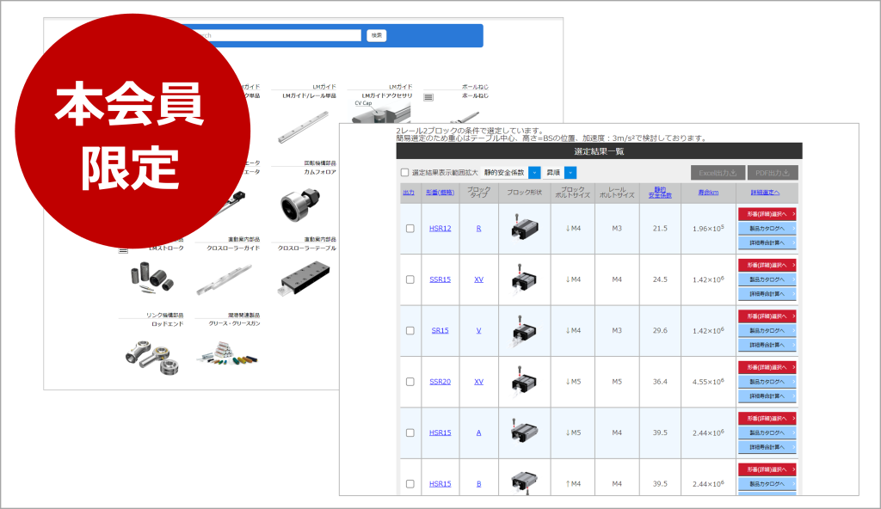Image resolution: width=881 pixels, height=509 pixels.
Task: Sort by the 出力 column header link
Action: click(x=409, y=193)
